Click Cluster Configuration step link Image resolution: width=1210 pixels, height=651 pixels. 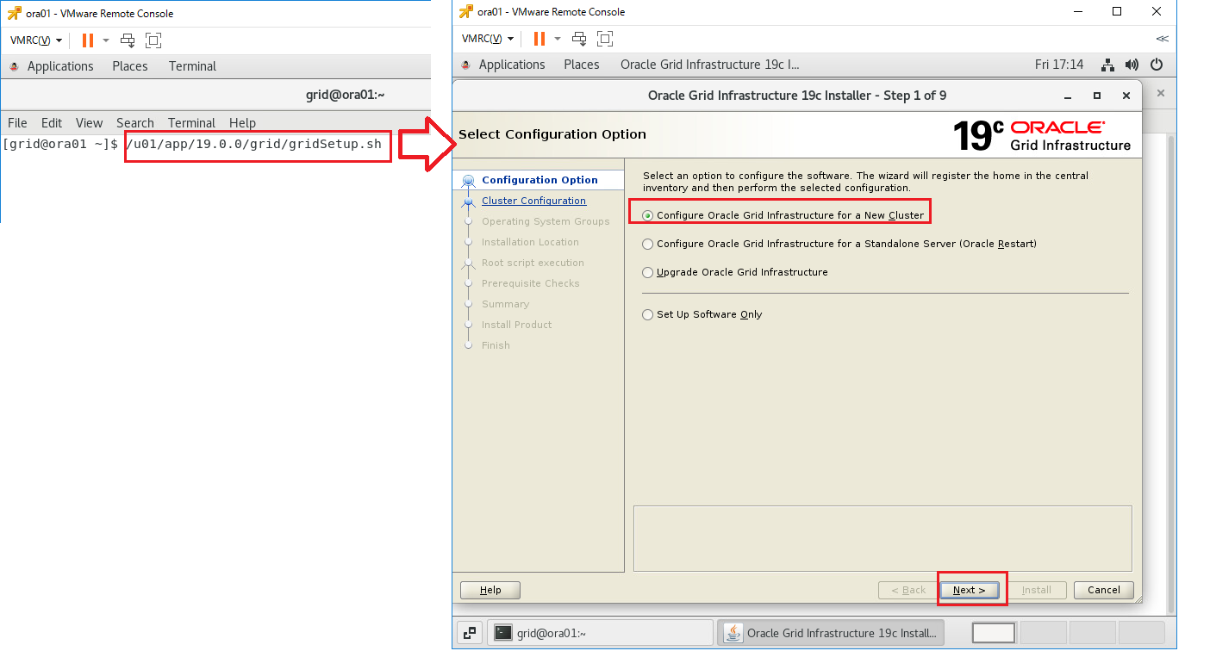coord(533,201)
